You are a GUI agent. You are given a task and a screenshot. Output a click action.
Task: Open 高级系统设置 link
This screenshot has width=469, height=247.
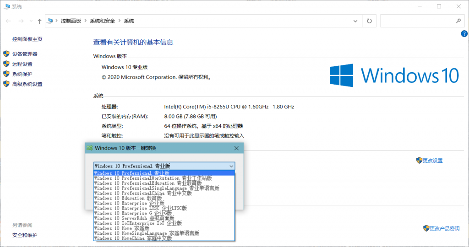tap(27, 84)
